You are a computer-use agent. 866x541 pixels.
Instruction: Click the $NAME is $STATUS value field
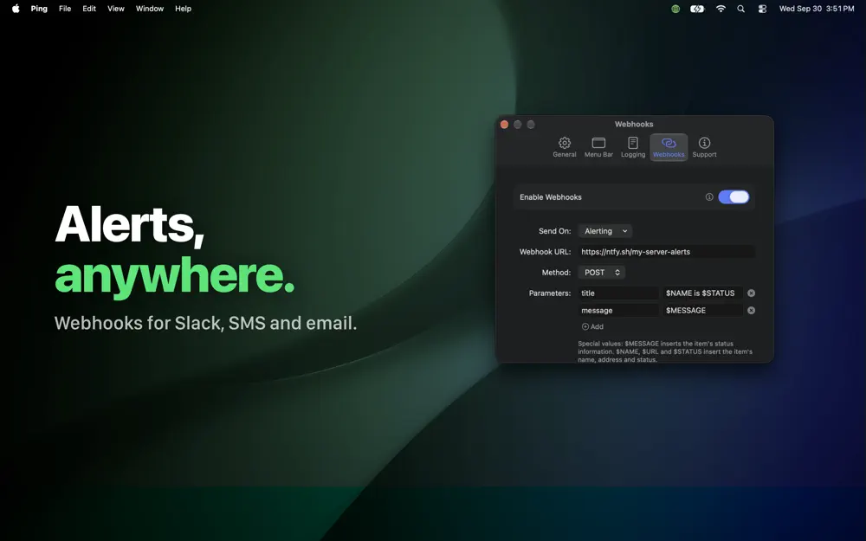pyautogui.click(x=702, y=293)
